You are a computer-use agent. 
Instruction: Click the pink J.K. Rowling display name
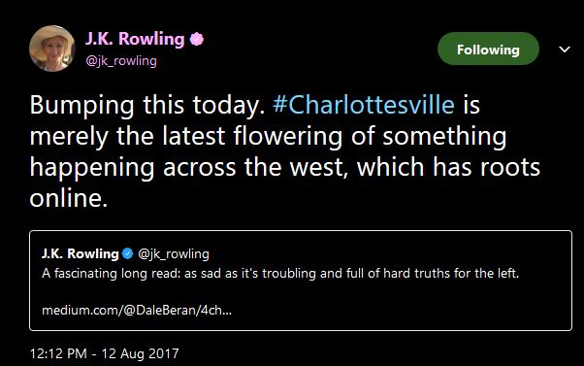pos(135,39)
